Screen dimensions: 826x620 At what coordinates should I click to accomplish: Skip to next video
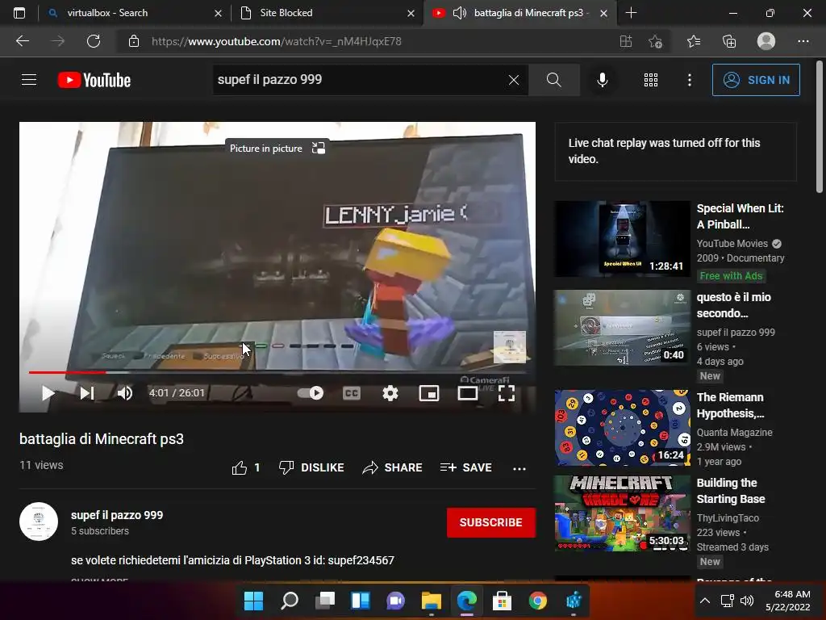(x=87, y=393)
